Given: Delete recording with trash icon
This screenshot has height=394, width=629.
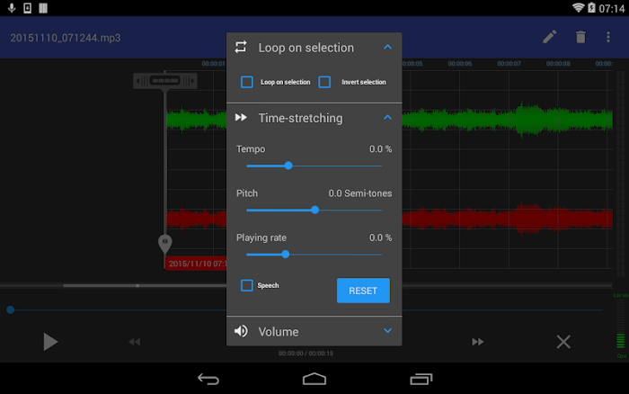Looking at the screenshot, I should click(x=580, y=37).
